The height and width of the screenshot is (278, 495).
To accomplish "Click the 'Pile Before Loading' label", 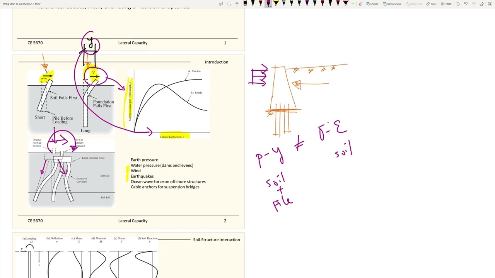I will tap(62, 120).
